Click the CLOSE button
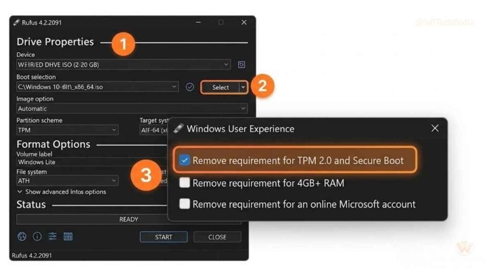 point(217,237)
